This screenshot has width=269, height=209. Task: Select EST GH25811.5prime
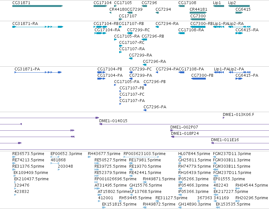(180, 163)
